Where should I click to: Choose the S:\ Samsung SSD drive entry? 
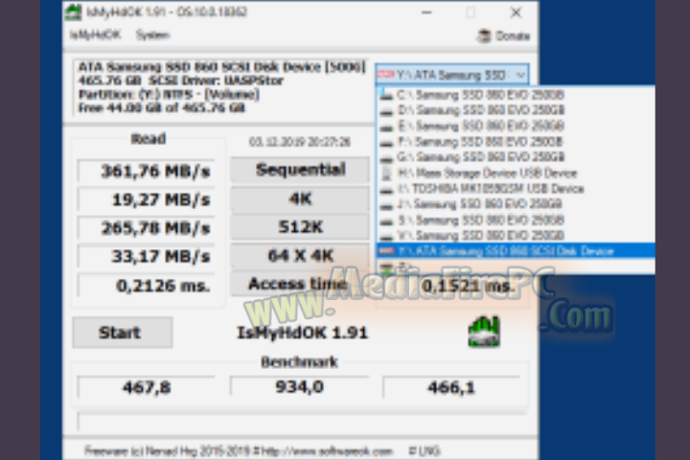[x=516, y=219]
